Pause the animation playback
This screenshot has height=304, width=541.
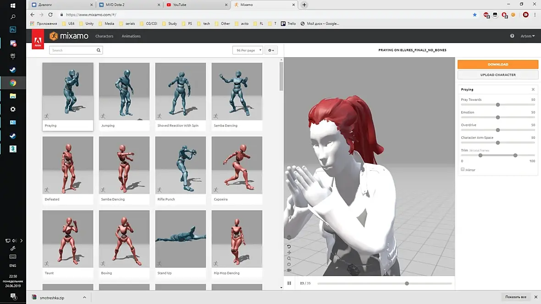pyautogui.click(x=289, y=283)
